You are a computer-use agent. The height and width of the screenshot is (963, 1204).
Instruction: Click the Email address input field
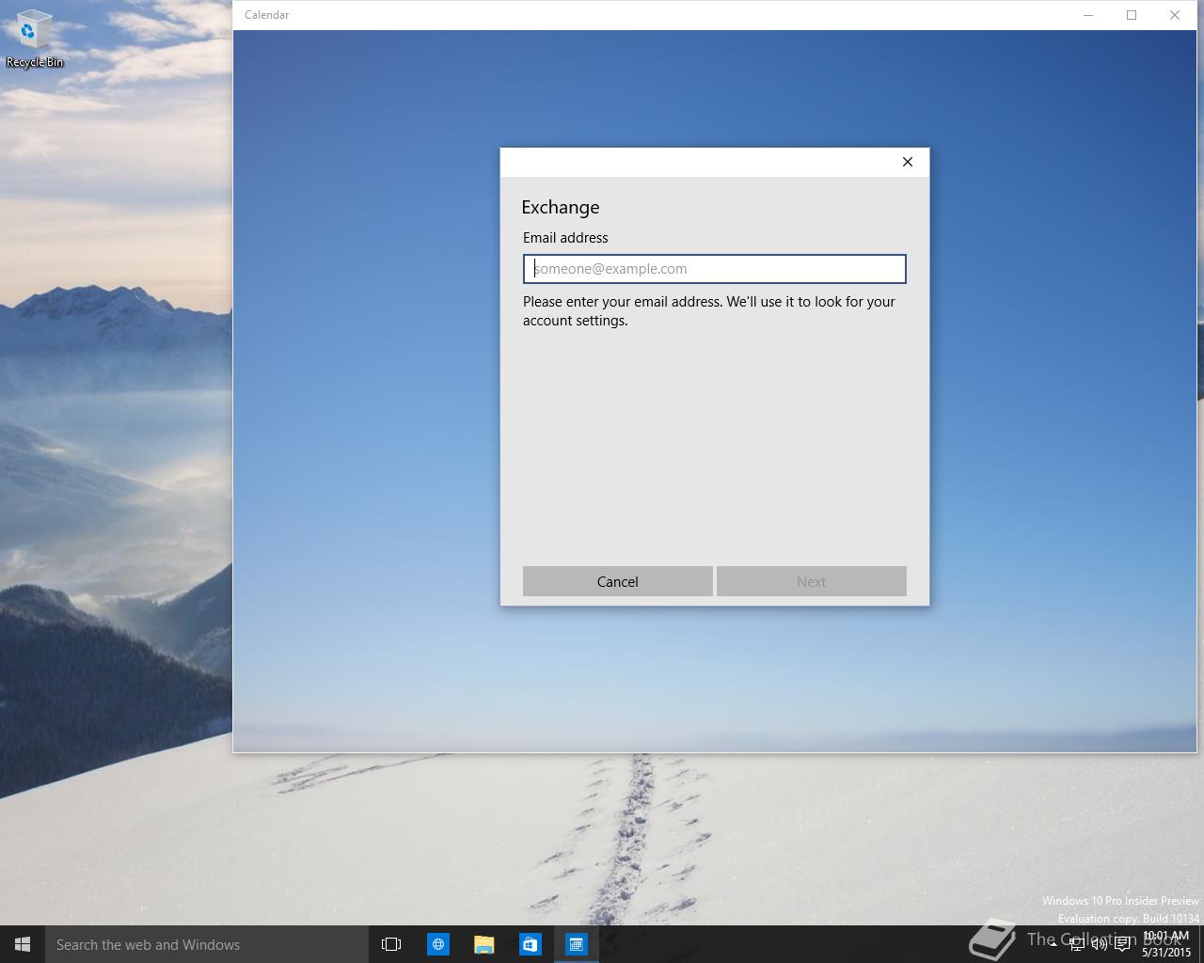[x=714, y=269]
